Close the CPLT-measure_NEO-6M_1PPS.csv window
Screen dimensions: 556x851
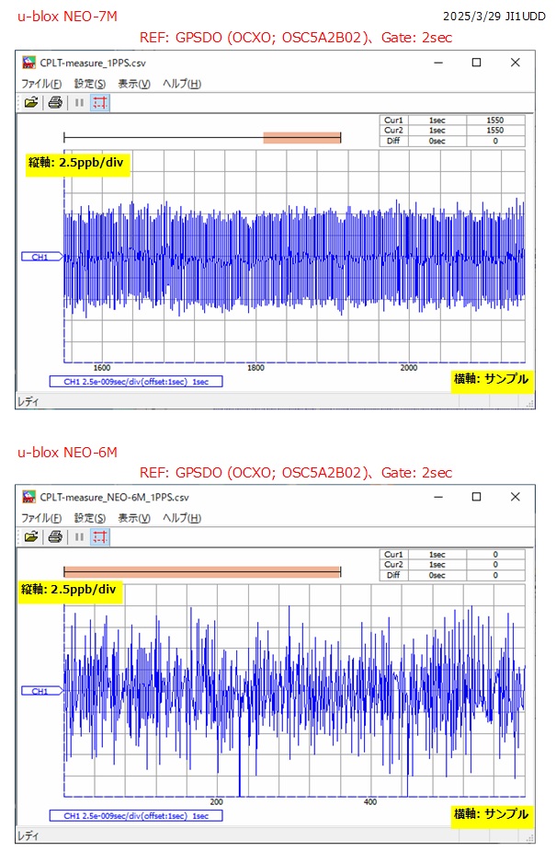point(516,497)
